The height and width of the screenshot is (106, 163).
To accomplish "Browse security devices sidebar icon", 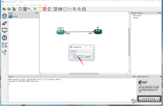I will click(4, 38).
